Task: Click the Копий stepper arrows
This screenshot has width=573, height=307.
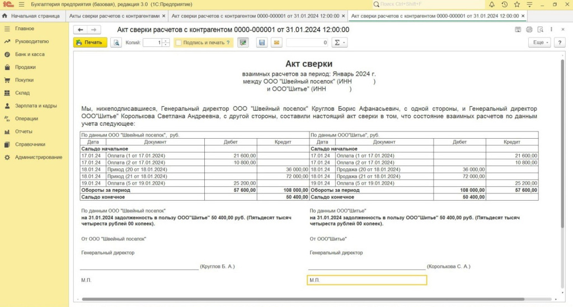Action: point(166,42)
